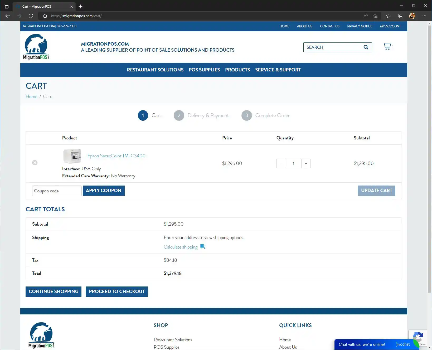The height and width of the screenshot is (350, 432).
Task: Click the MigrationPOS header logo
Action: (36, 47)
